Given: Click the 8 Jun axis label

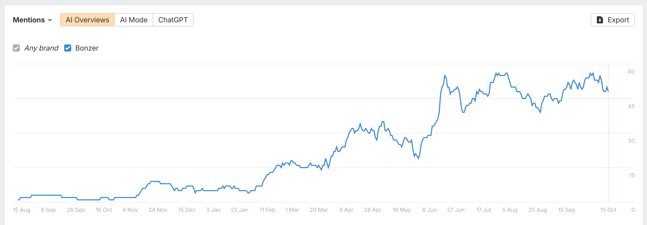Looking at the screenshot, I should 429,210.
